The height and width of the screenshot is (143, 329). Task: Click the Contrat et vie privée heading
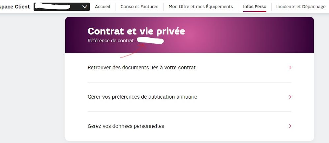136,31
